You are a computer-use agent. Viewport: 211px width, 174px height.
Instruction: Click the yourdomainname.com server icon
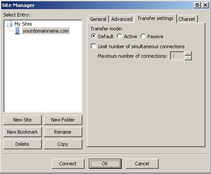click(17, 31)
